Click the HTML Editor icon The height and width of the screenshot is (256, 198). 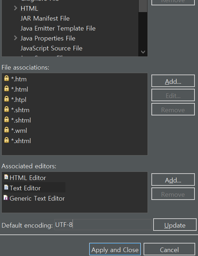(6, 177)
